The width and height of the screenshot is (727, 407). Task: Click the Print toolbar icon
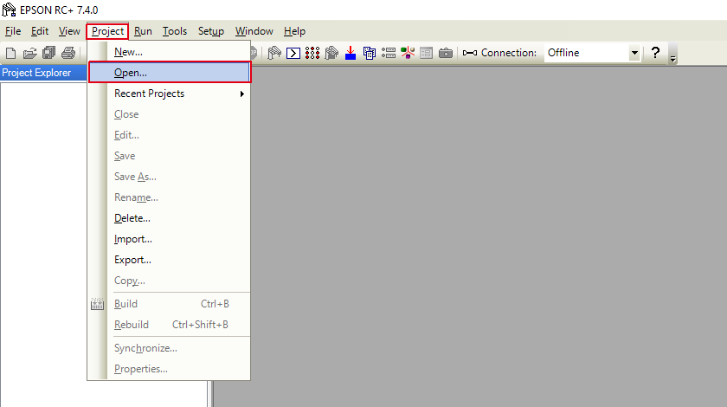68,53
